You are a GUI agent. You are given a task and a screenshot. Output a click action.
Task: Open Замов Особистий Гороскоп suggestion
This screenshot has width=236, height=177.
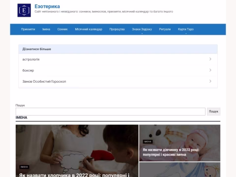118,82
